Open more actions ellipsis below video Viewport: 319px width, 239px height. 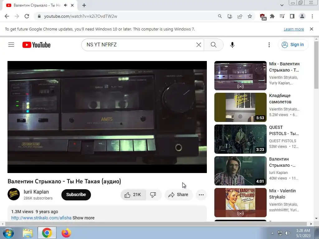coord(201,195)
